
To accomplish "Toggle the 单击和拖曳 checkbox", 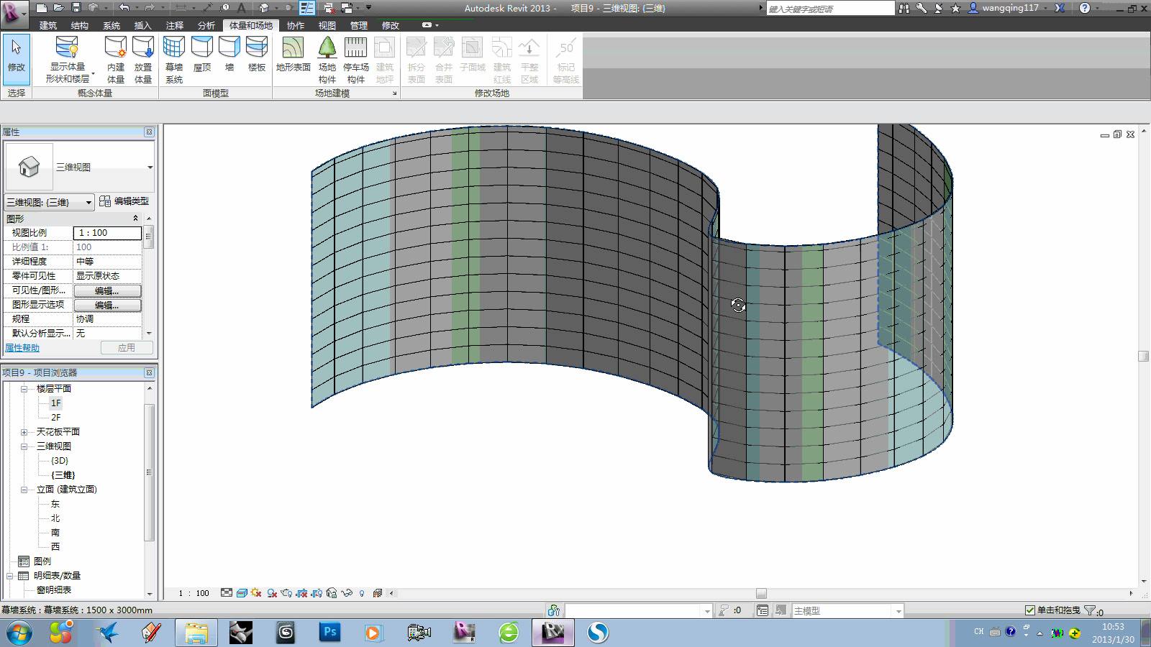I will [1029, 610].
